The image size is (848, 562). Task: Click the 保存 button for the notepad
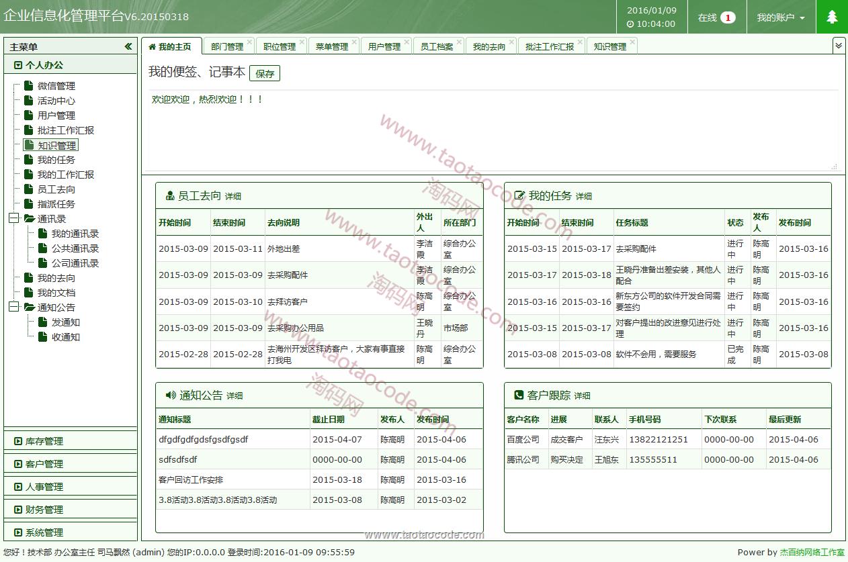point(265,74)
